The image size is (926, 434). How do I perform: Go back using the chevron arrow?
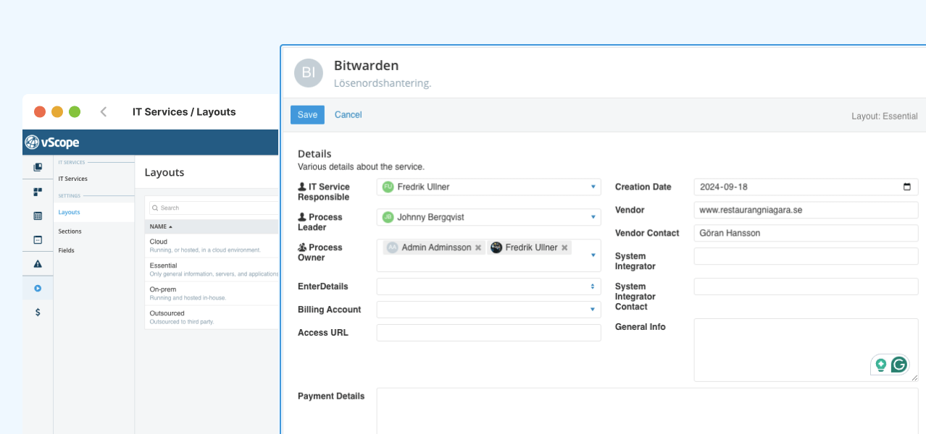click(104, 111)
